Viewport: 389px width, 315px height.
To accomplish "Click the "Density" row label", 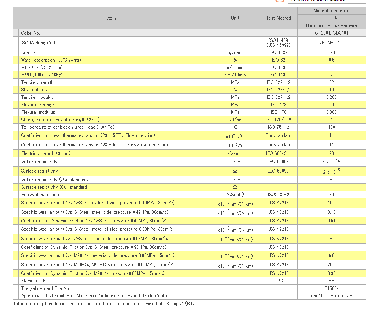I will [29, 53].
